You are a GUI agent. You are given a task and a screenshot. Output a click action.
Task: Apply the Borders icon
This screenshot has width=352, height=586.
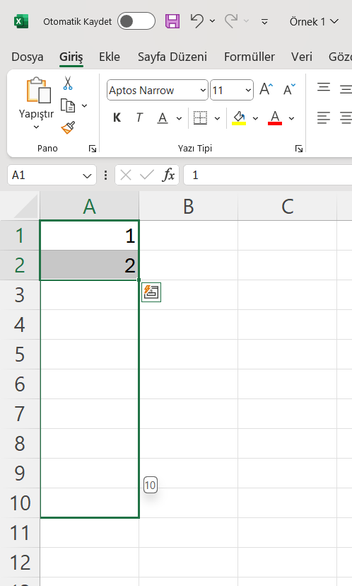201,118
